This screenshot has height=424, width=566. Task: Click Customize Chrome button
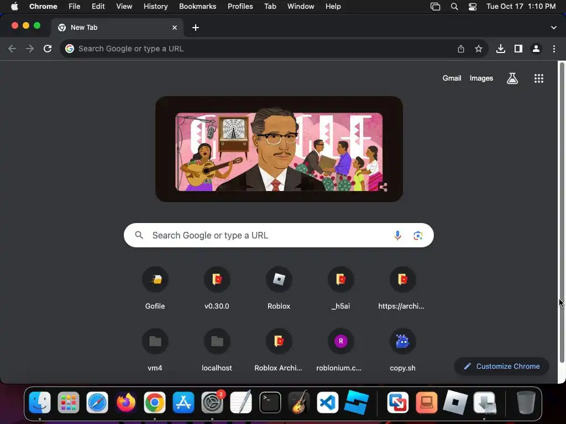502,367
